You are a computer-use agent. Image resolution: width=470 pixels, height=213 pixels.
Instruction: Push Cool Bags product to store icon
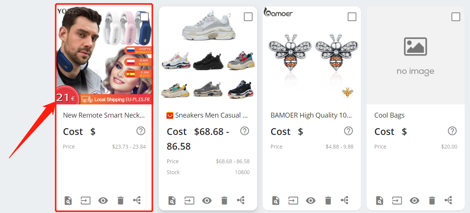coord(397,201)
